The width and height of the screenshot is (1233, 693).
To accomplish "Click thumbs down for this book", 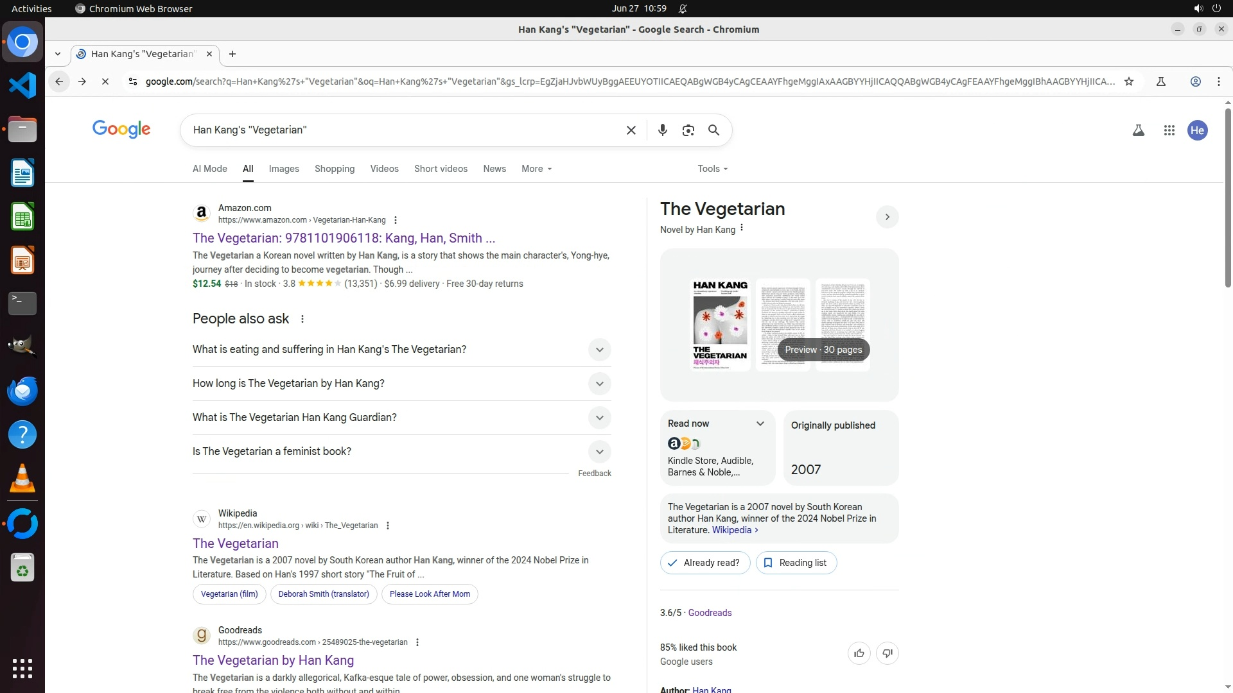I will pyautogui.click(x=887, y=653).
